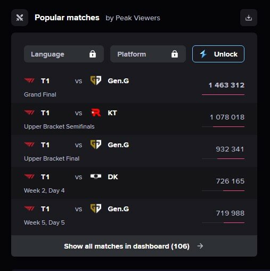Click Gen.G logo in Upper Bracket Final
The image size is (270, 271).
[96, 145]
